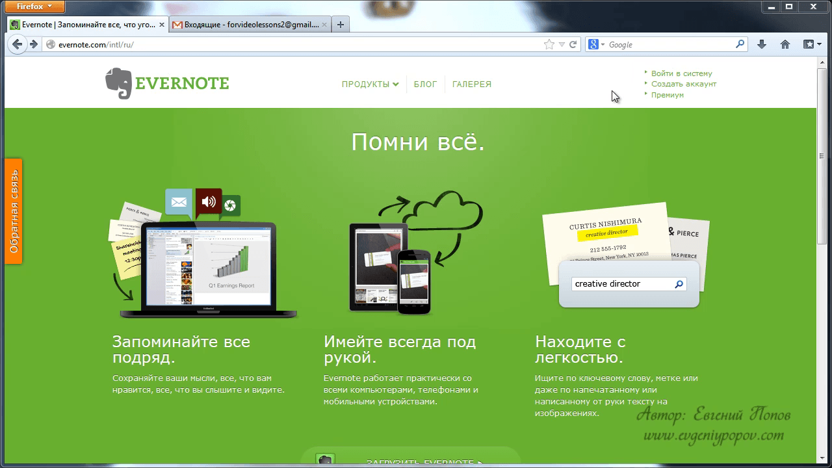The height and width of the screenshot is (468, 832).
Task: Click the tablet and phone cloud illustration
Action: click(x=416, y=252)
